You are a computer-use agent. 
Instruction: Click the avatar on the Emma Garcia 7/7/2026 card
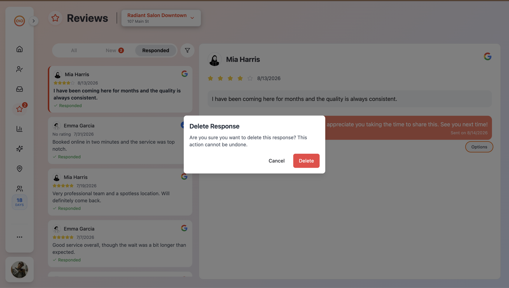pyautogui.click(x=57, y=229)
